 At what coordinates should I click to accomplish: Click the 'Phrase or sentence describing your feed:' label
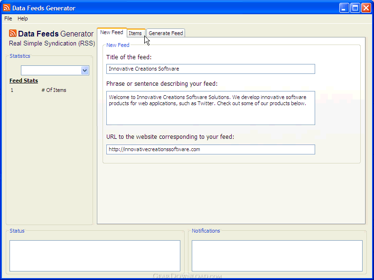pos(162,84)
